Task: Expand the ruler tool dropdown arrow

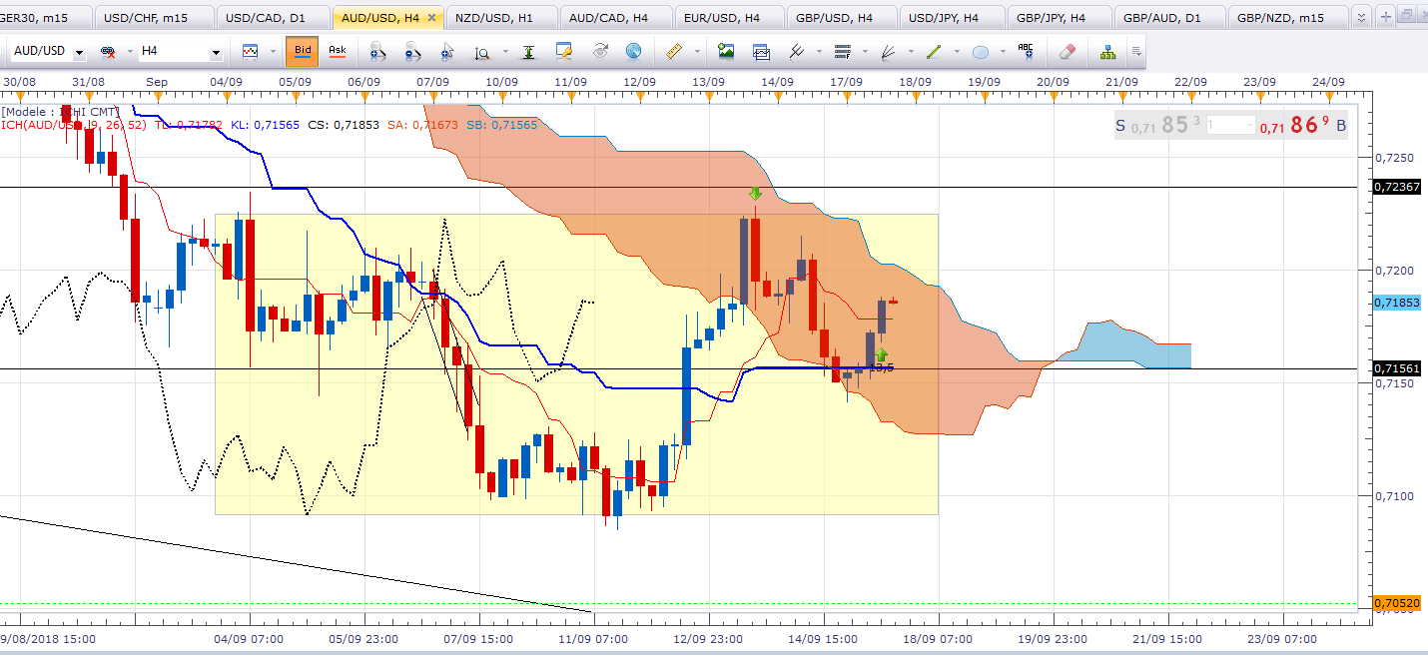Action: pyautogui.click(x=697, y=52)
